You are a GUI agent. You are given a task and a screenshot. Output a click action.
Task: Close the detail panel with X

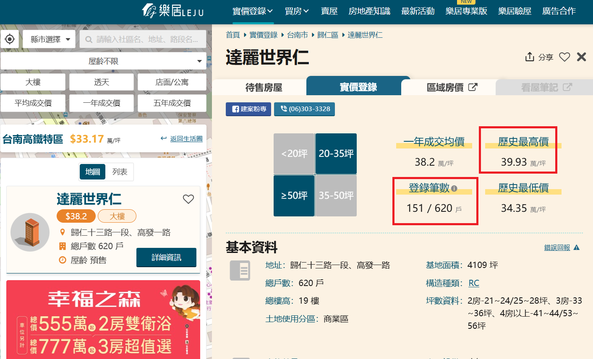pyautogui.click(x=581, y=57)
